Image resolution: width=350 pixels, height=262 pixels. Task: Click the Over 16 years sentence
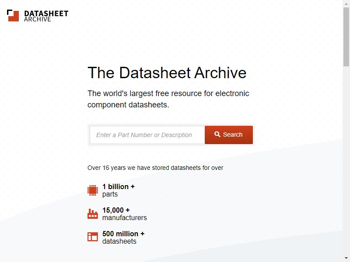pyautogui.click(x=155, y=168)
